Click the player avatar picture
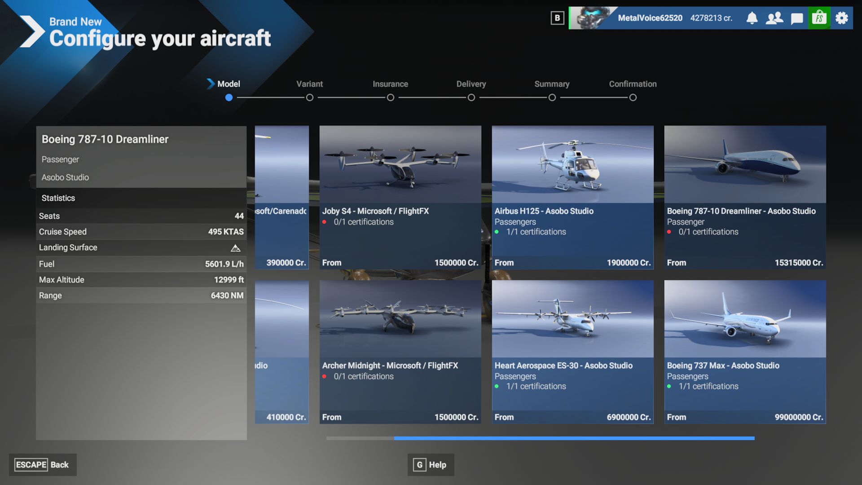 pos(592,18)
